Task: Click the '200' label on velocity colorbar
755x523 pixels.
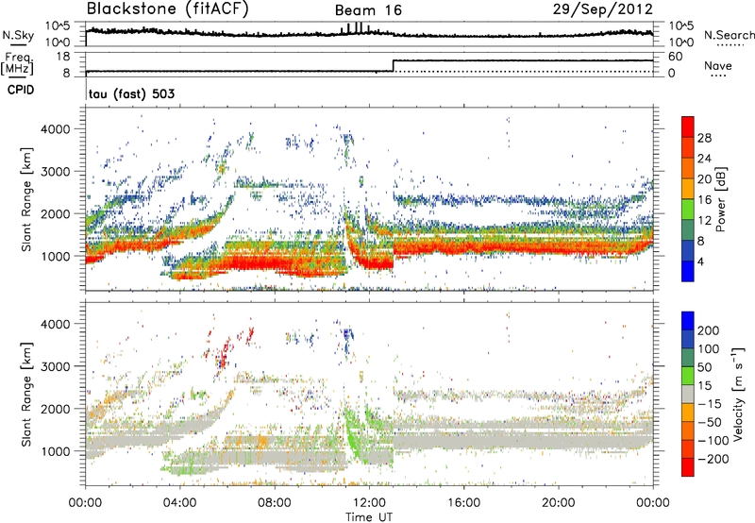Action: 709,330
